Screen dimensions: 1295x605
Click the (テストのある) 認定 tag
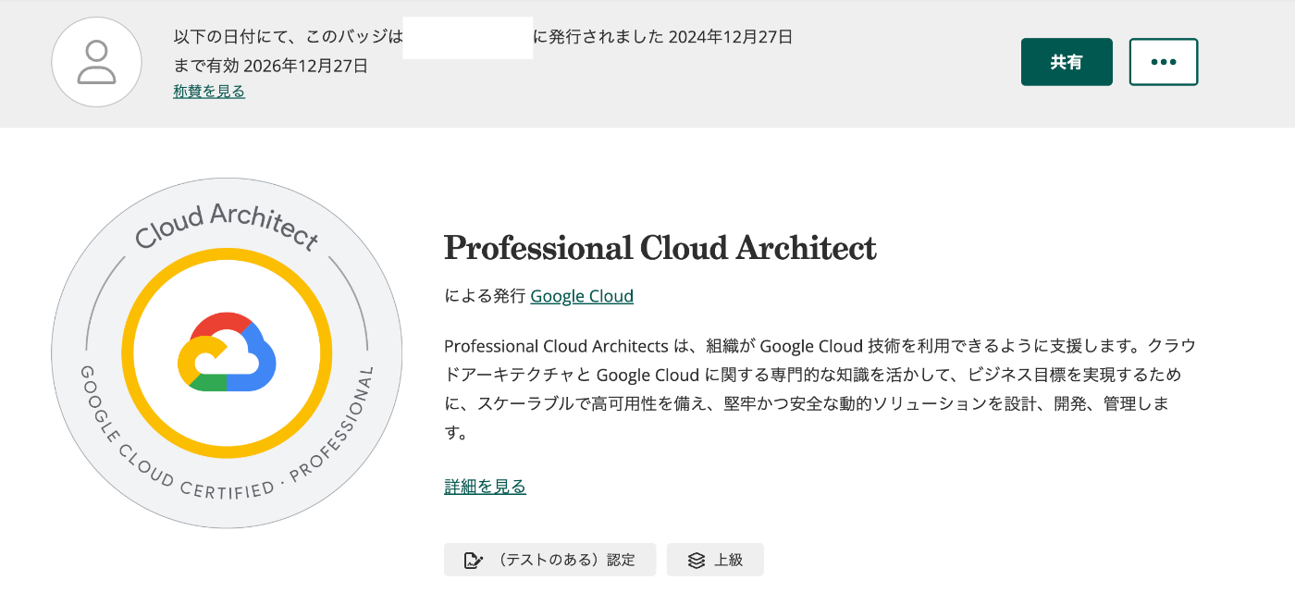point(549,560)
